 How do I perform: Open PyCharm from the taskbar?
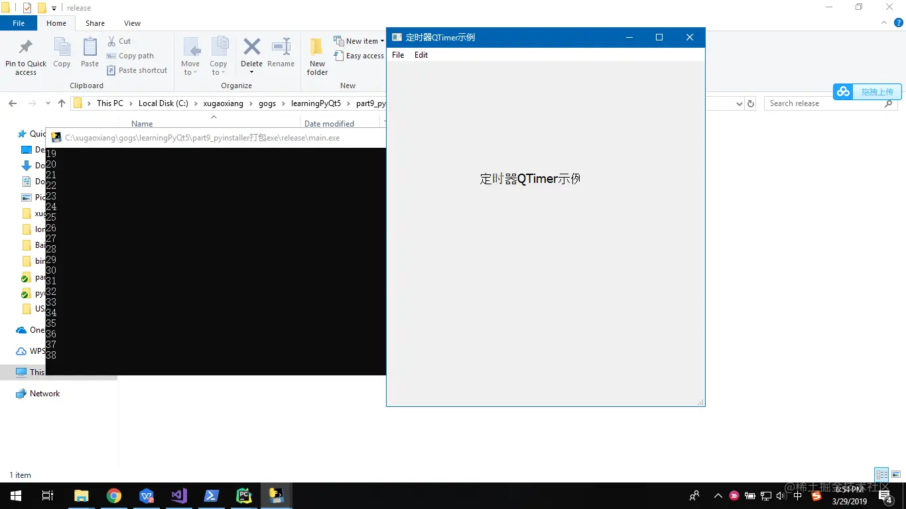(243, 495)
